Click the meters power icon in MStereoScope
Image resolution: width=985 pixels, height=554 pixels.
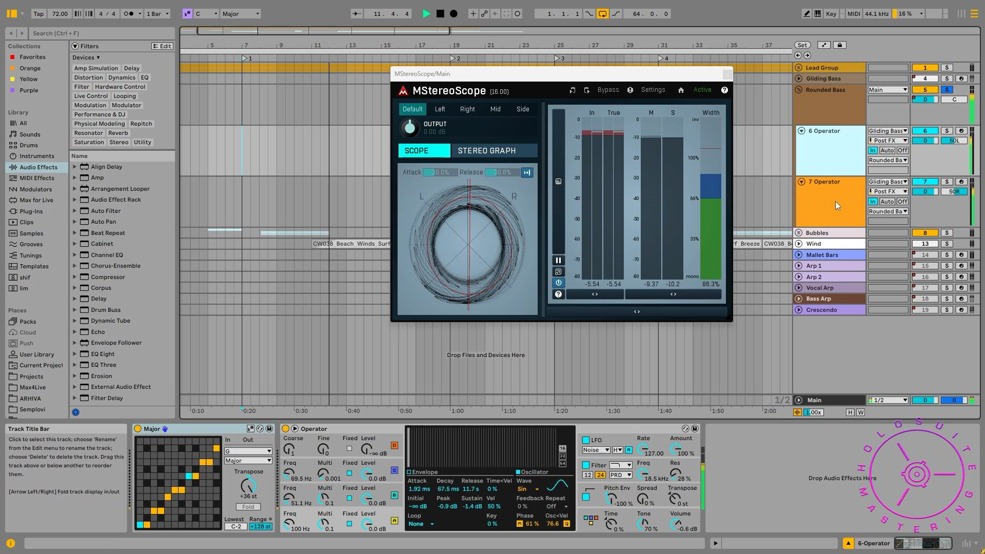tap(558, 283)
